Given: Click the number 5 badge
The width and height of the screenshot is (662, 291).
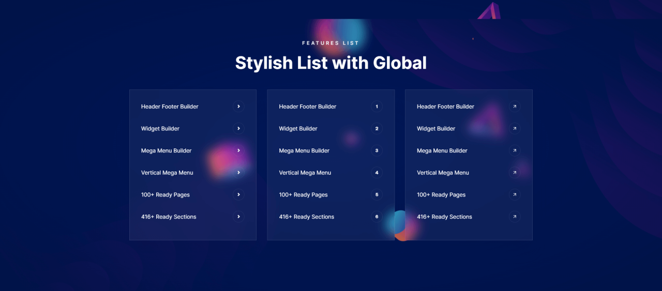Looking at the screenshot, I should 377,195.
